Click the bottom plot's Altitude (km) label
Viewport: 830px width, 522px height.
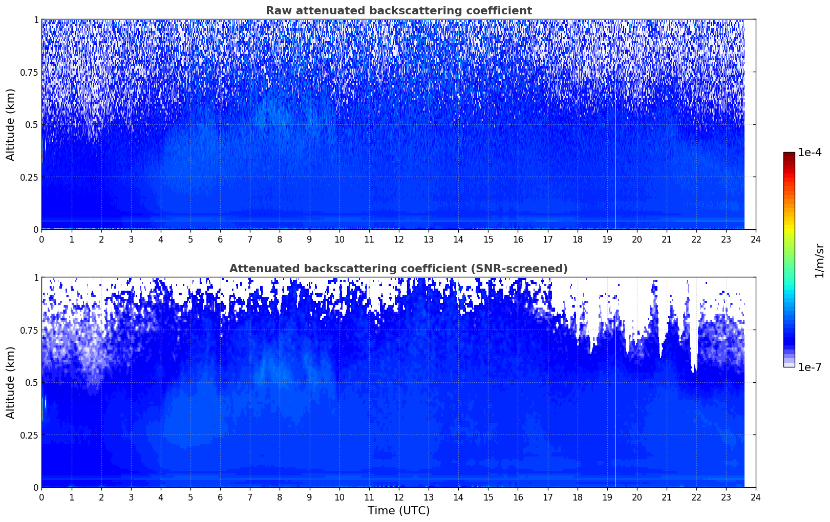click(11, 382)
